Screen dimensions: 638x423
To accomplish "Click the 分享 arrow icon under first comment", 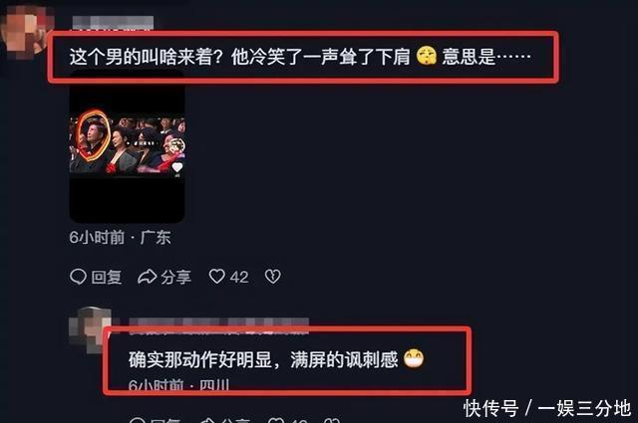I will pyautogui.click(x=147, y=277).
